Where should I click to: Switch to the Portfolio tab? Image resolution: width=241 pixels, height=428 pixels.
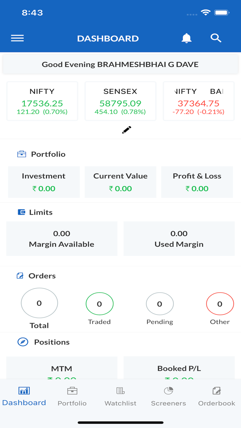pos(72,395)
